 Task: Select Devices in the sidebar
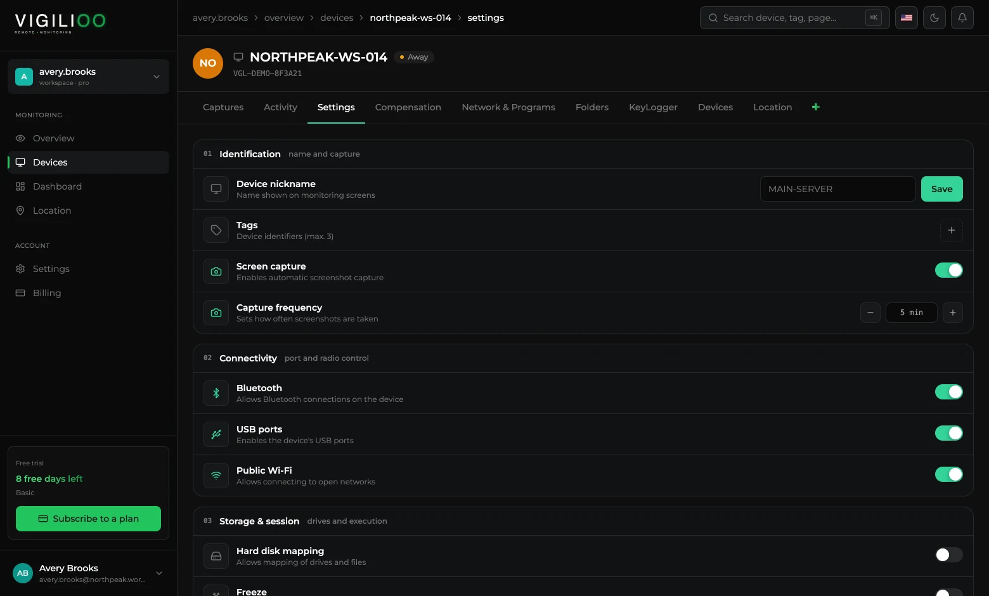[x=88, y=162]
